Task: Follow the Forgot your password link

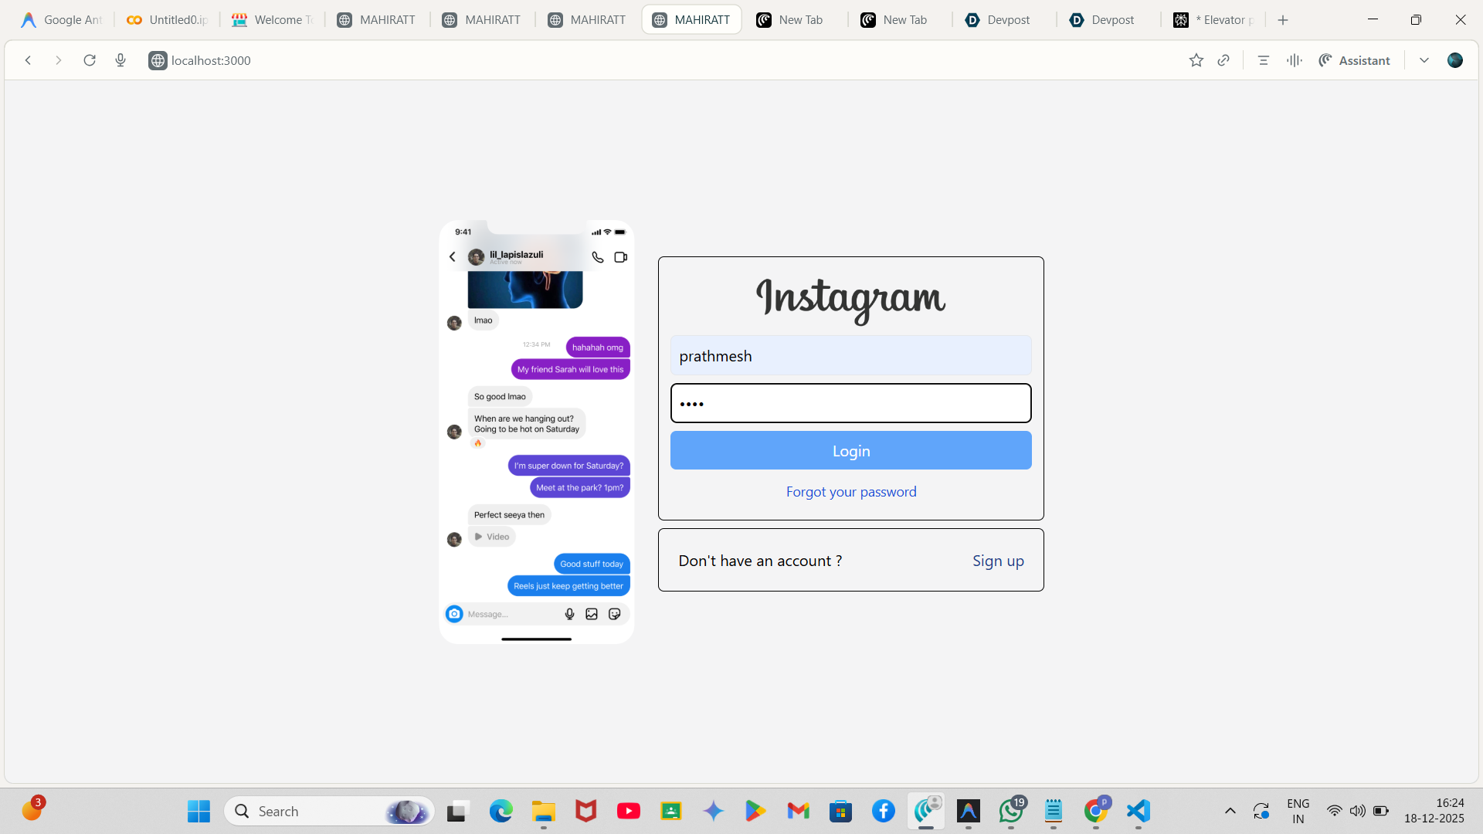Action: pos(850,492)
